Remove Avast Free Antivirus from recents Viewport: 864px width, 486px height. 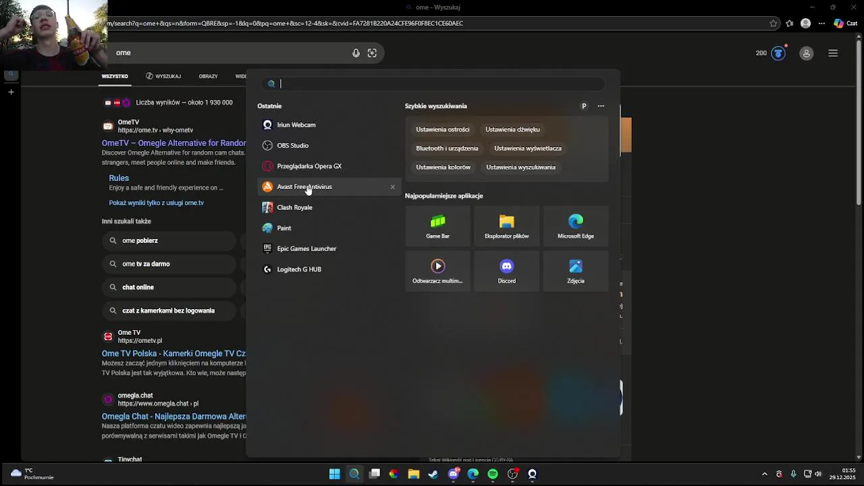(x=393, y=187)
